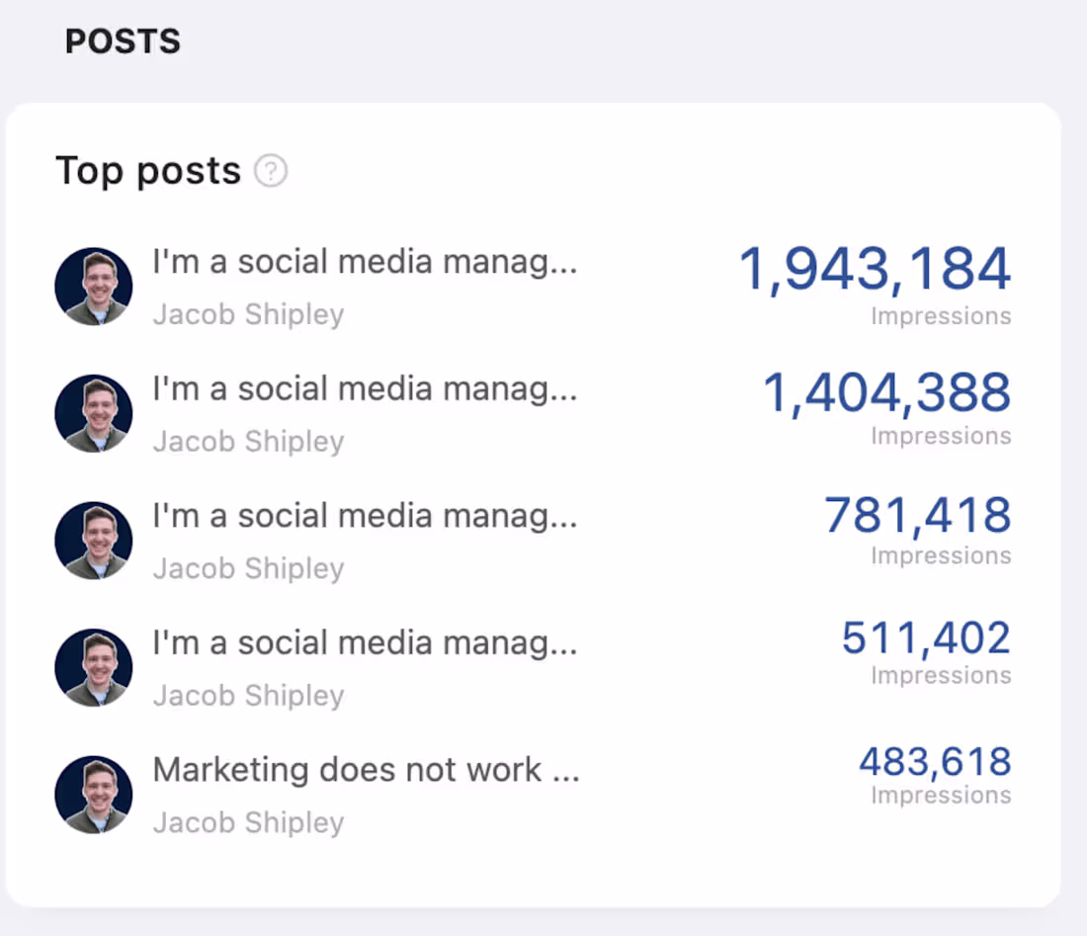Click the avatar for the 781,418-impression post

point(93,541)
